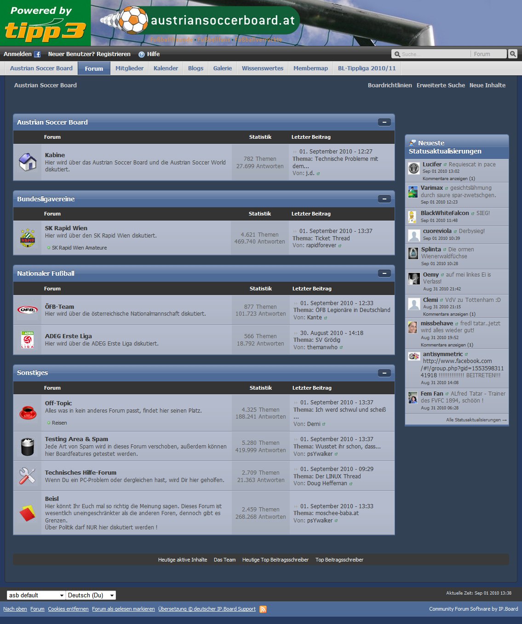
Task: Focus the Suche search input field
Action: tap(435, 54)
